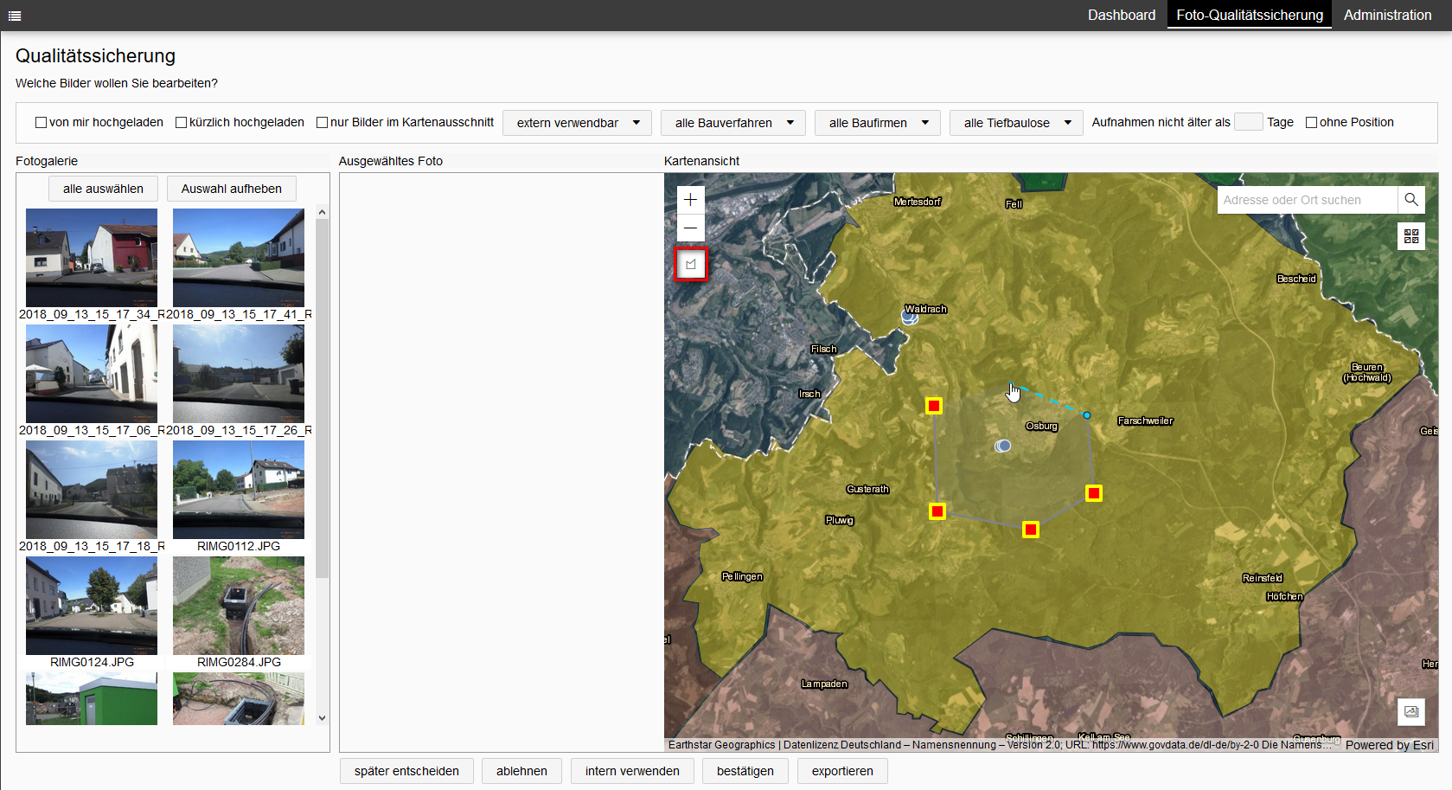
Task: Select thumbnail 2018_09_13_15_17_41
Action: click(x=239, y=258)
